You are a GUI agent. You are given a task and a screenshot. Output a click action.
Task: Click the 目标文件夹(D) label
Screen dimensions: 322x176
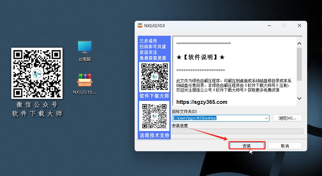tap(184, 111)
